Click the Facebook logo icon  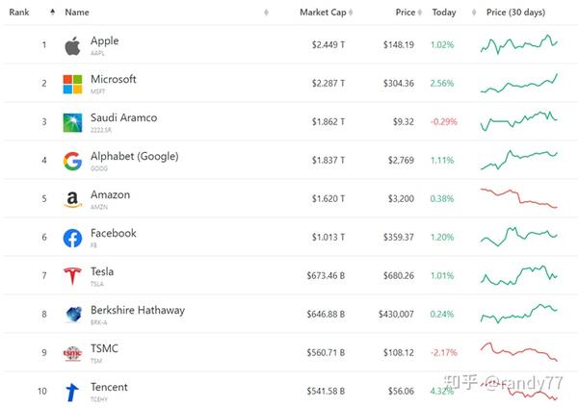(72, 238)
